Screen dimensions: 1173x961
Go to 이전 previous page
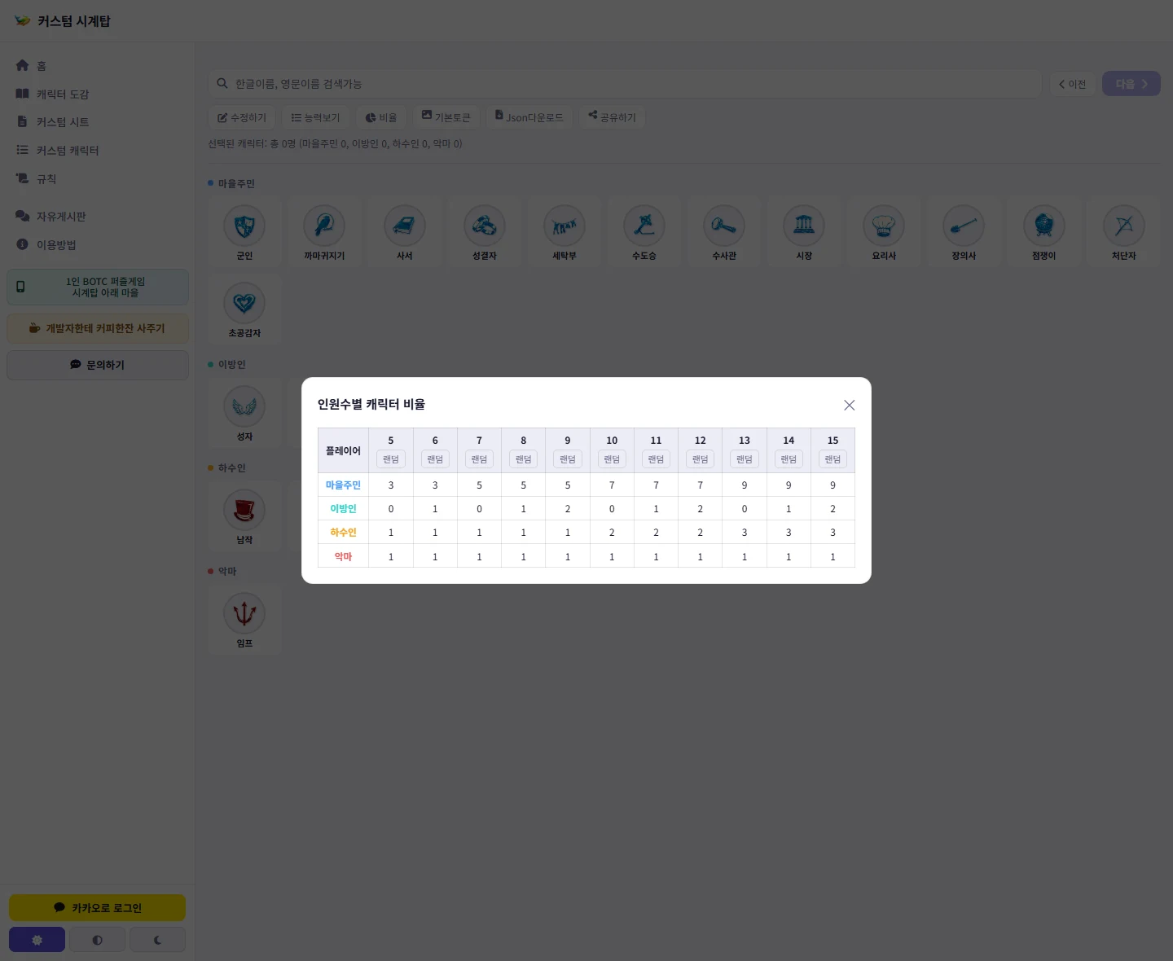[1072, 84]
